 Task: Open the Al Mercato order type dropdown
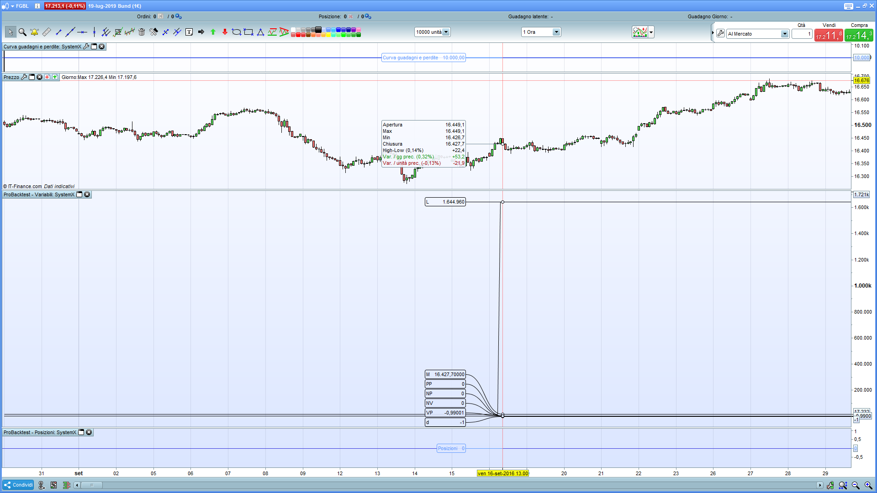pos(784,34)
